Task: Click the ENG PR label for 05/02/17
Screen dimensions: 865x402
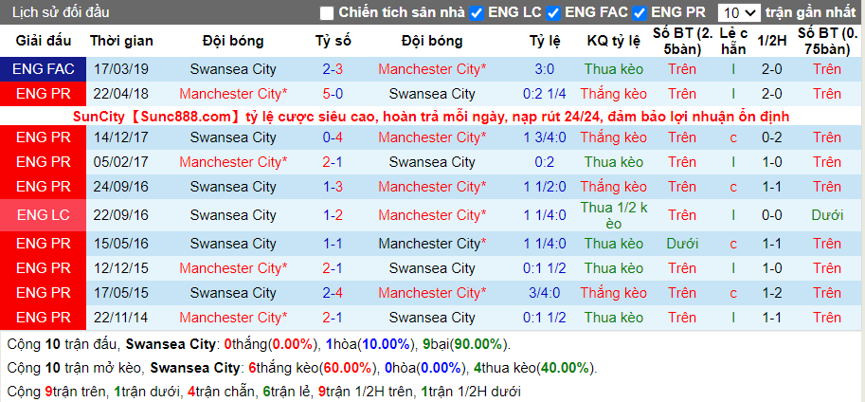Action: coord(43,162)
